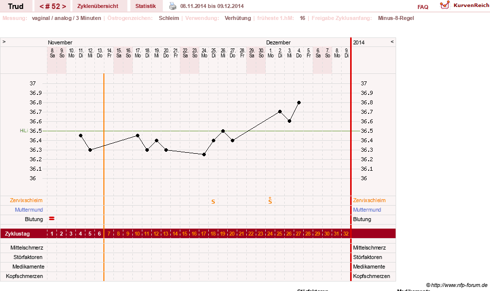
Task: Click the 2014 year label
Action: coord(359,42)
